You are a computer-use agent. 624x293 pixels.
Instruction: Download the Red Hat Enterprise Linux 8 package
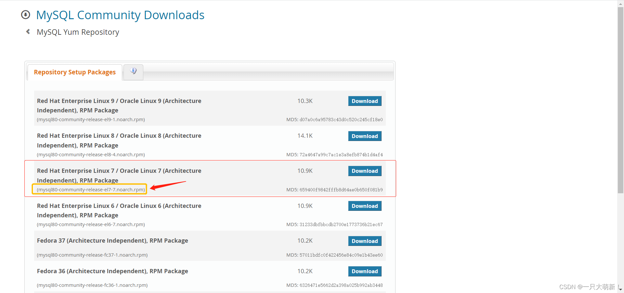(365, 136)
